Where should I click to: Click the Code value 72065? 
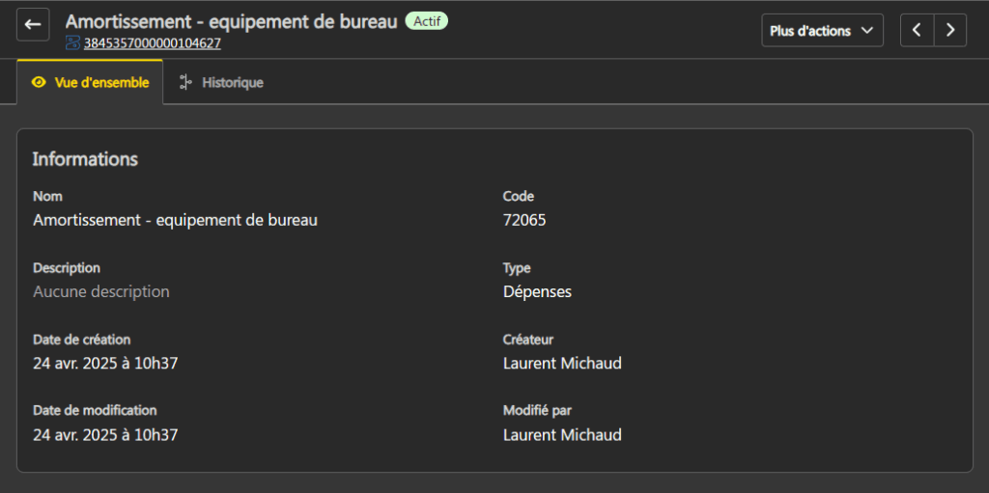(524, 220)
